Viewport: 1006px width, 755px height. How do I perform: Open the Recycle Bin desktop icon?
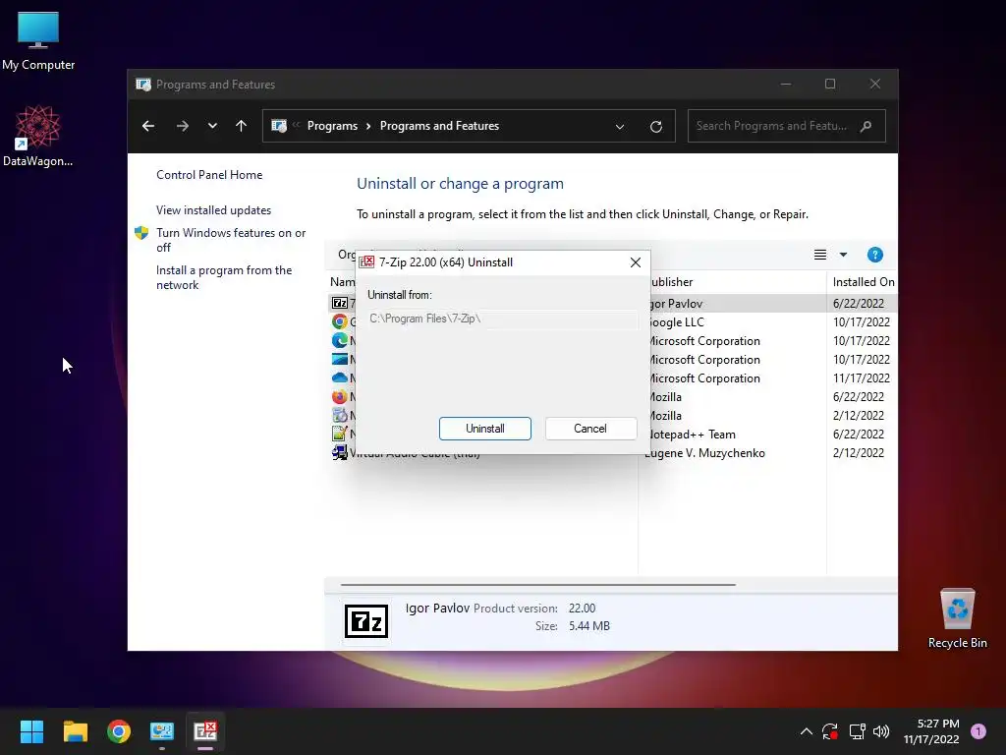[x=957, y=618]
